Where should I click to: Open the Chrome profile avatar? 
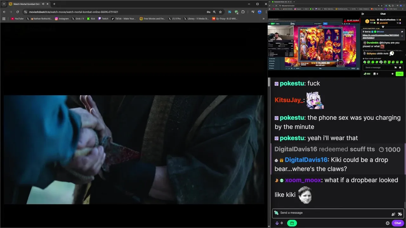coord(259,12)
